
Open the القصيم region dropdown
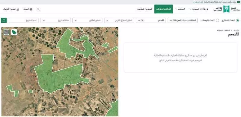point(151,21)
